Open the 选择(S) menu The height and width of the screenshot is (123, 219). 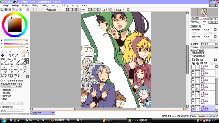(x=45, y=6)
